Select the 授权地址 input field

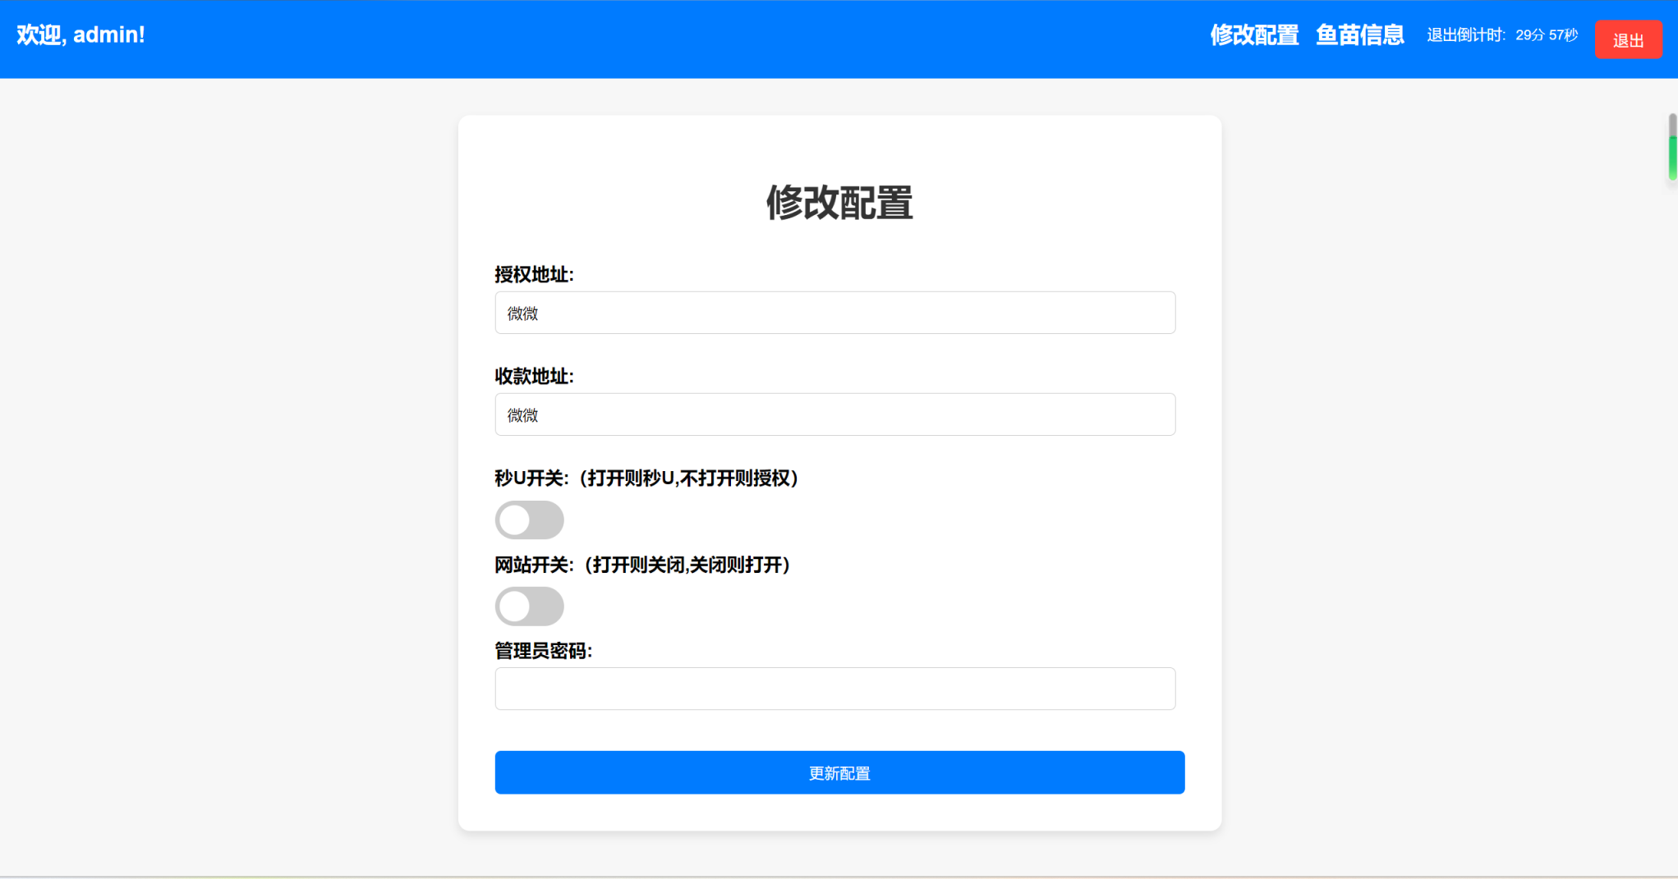tap(834, 312)
